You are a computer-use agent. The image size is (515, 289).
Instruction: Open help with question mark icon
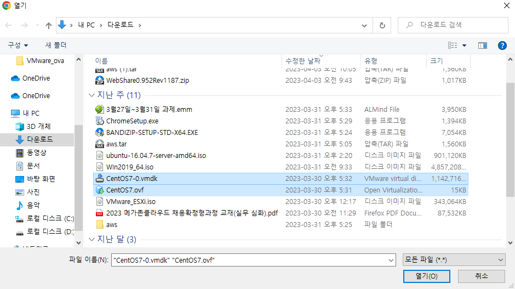click(502, 46)
